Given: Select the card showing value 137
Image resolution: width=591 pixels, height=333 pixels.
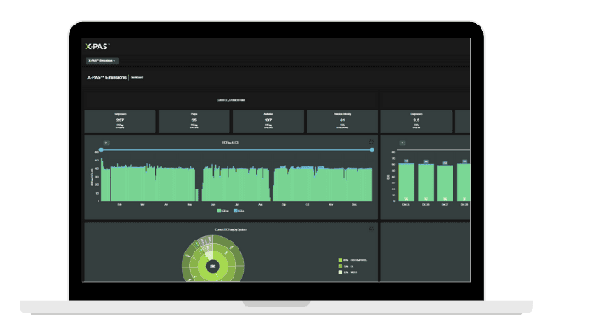Looking at the screenshot, I should coord(268,121).
